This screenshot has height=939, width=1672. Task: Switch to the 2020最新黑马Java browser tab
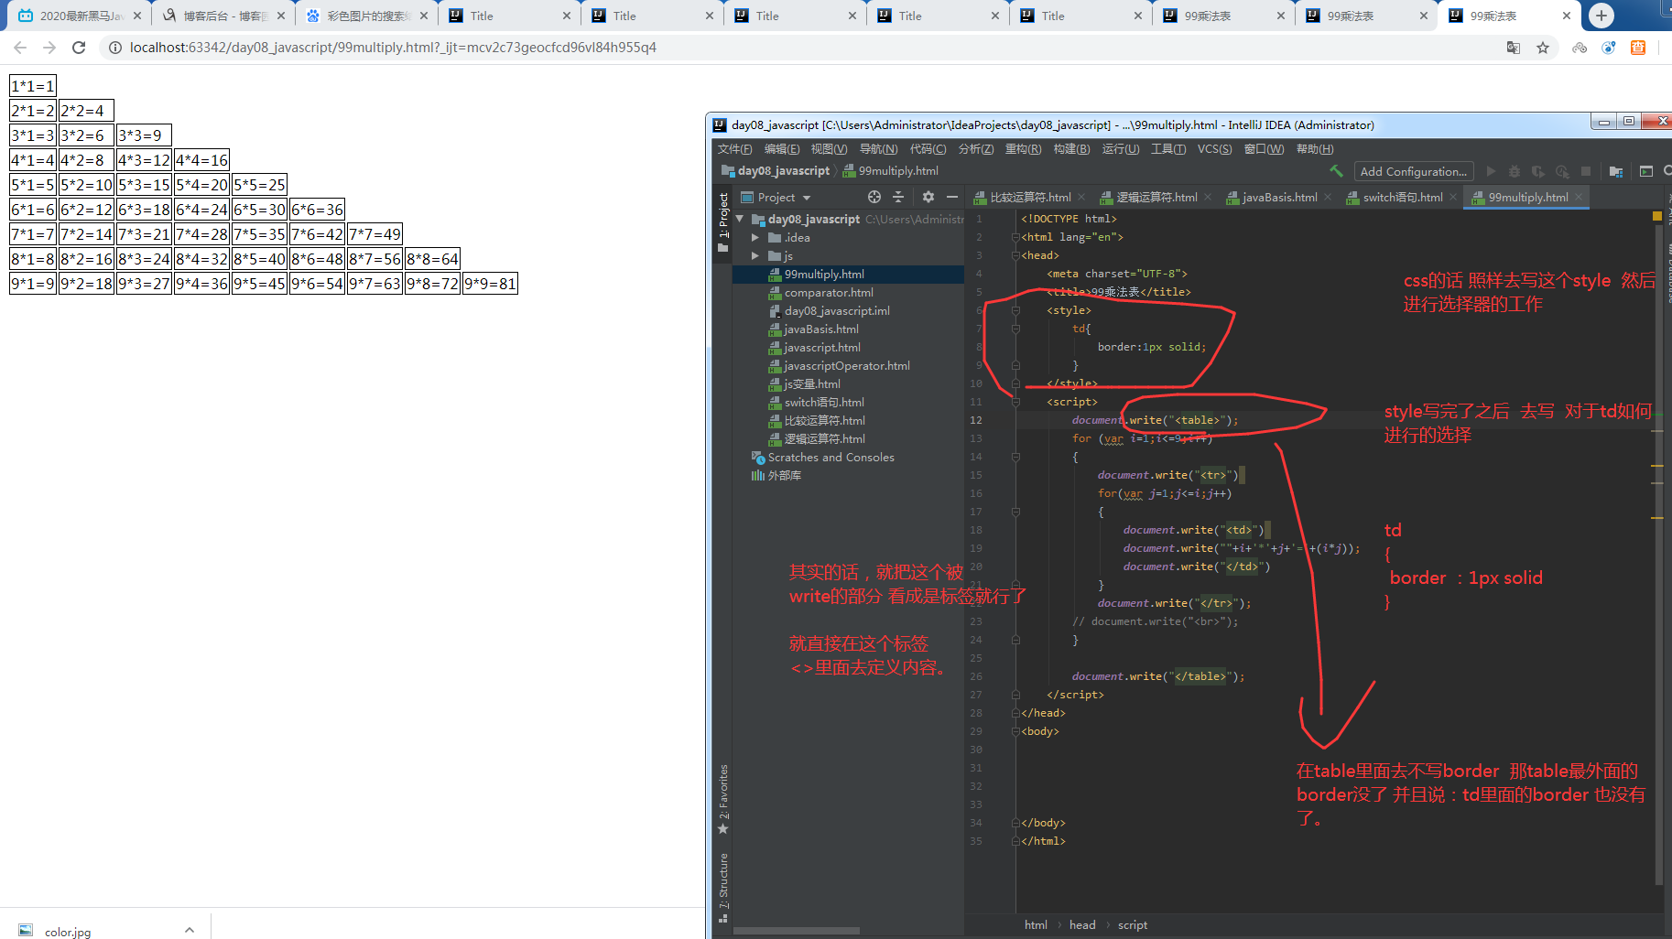[81, 16]
